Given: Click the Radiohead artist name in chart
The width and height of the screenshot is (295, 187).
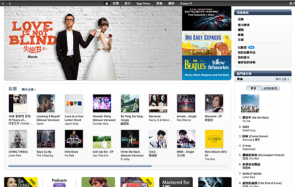Looking at the screenshot, I should tap(249, 149).
